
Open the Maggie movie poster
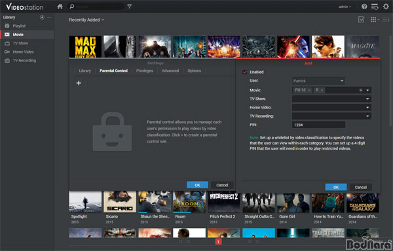click(362, 46)
